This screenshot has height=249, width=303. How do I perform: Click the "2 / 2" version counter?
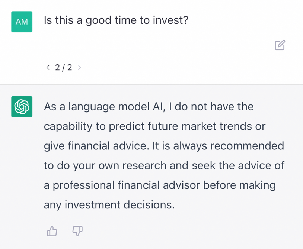pyautogui.click(x=64, y=67)
